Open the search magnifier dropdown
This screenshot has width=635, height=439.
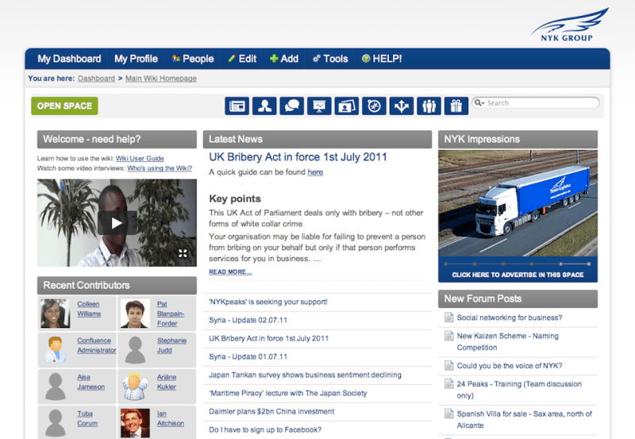479,103
